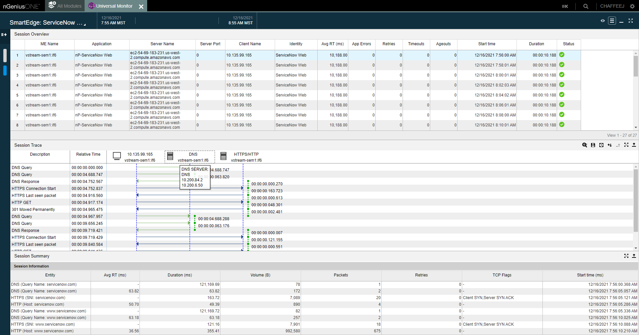Click the clock icon in Session Trace toolbar
The height and width of the screenshot is (335, 639).
point(601,145)
